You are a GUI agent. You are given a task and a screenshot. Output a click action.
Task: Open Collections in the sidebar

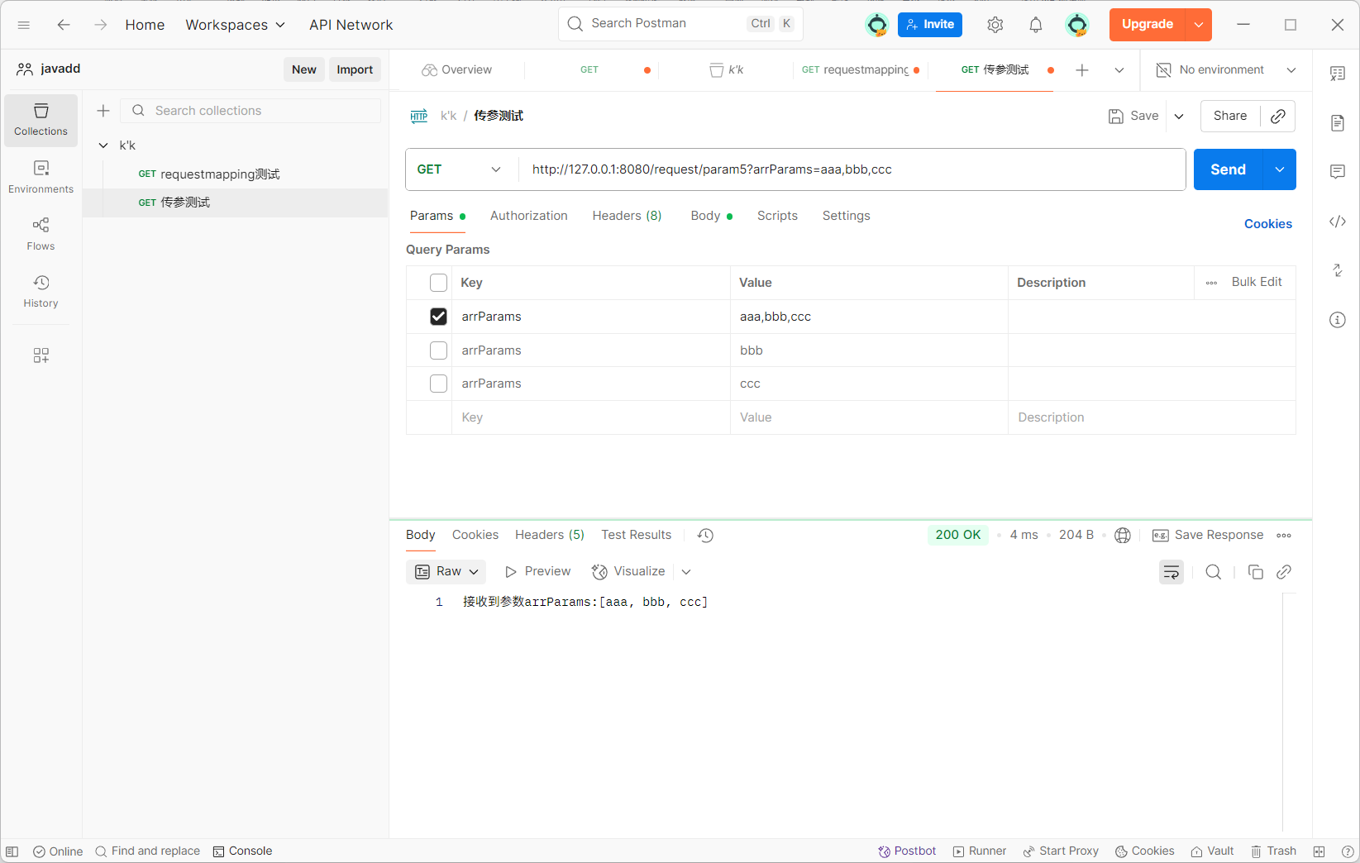point(41,120)
